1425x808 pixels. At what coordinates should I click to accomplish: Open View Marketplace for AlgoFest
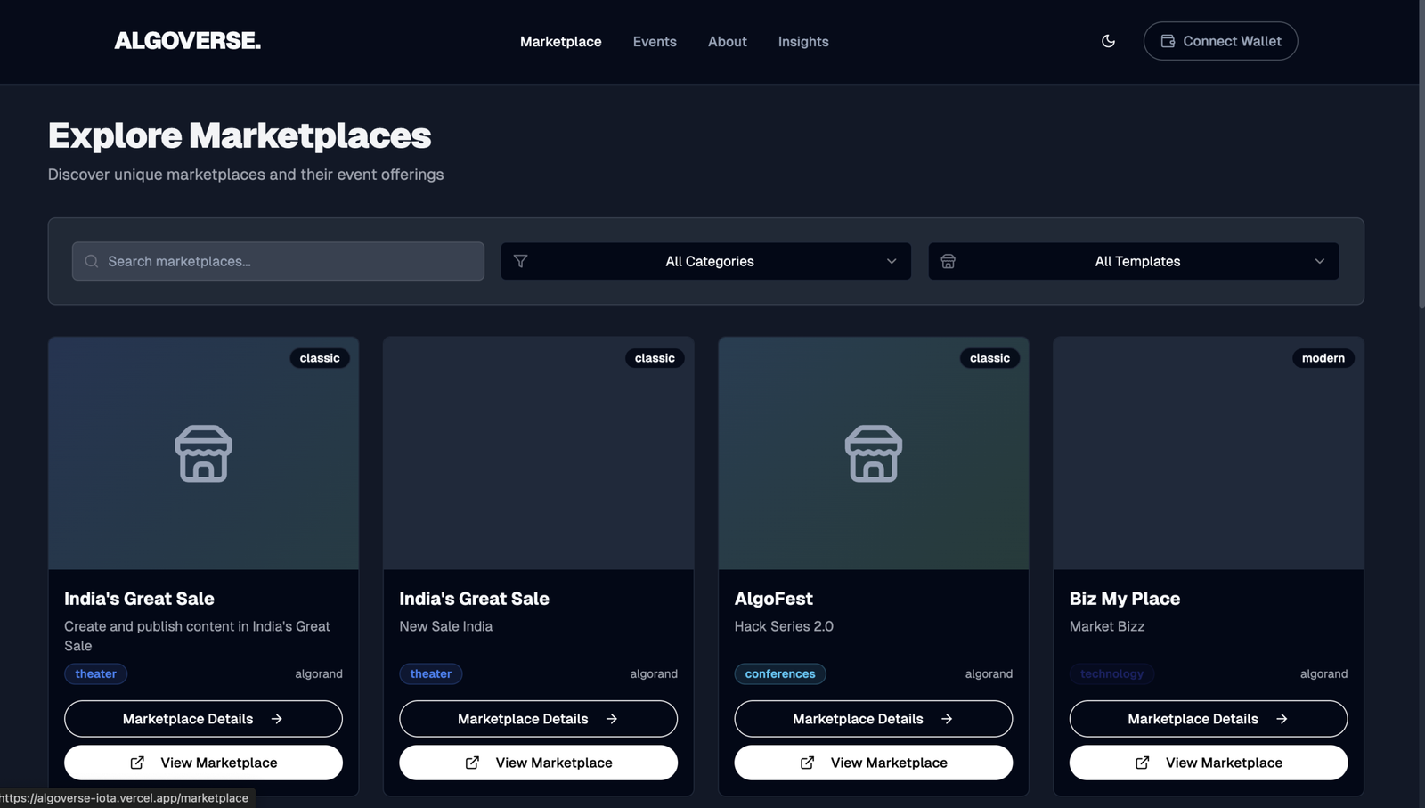pos(873,763)
